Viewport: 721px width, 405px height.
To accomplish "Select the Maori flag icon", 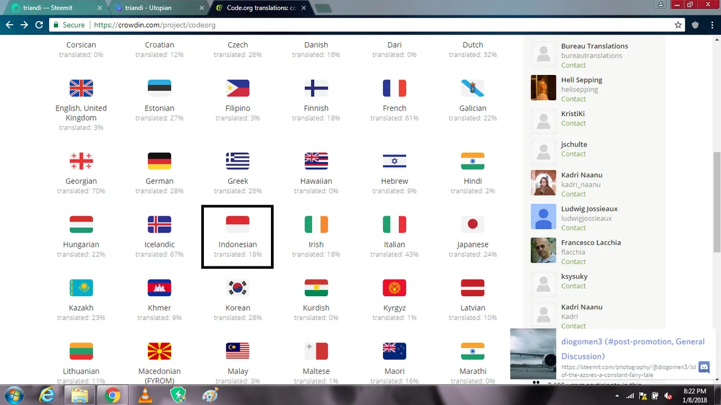I will 394,351.
